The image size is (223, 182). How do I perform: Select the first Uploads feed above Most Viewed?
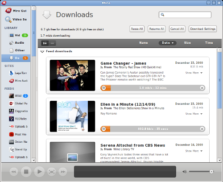(16, 126)
